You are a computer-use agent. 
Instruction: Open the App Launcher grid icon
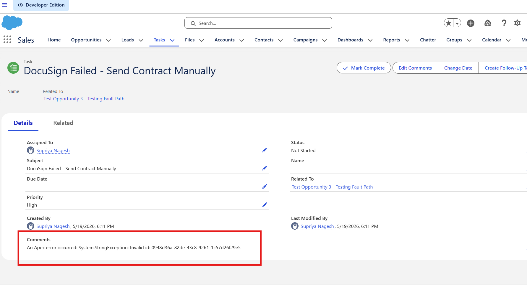pyautogui.click(x=7, y=40)
